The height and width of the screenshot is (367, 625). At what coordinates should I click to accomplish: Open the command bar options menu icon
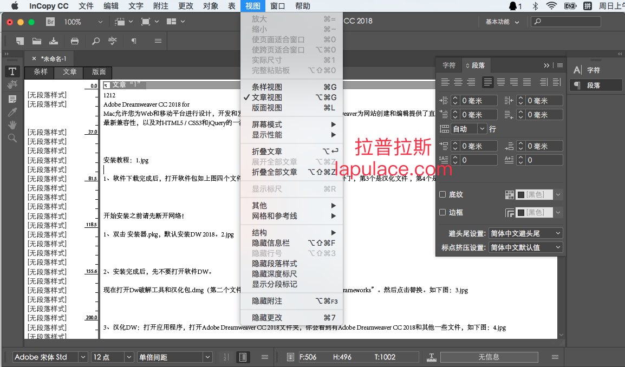click(x=158, y=41)
